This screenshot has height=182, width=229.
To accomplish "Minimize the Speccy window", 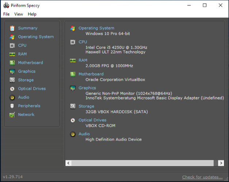I will (189, 5).
